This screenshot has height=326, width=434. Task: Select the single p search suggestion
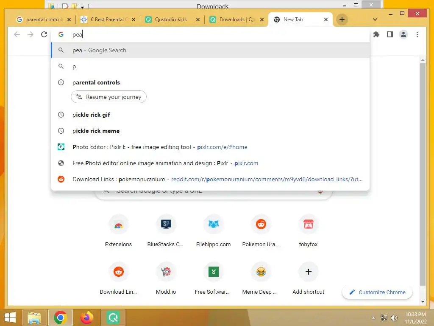pyautogui.click(x=210, y=66)
